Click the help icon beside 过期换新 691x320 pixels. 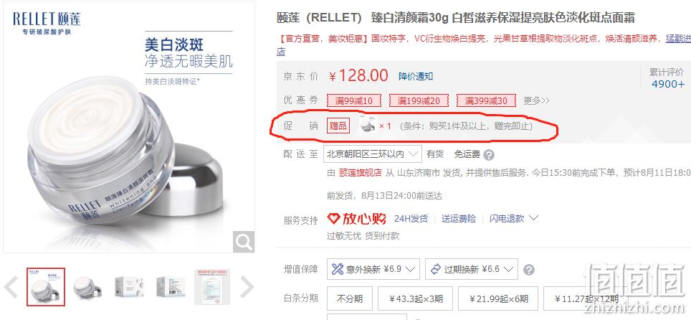tap(529, 270)
